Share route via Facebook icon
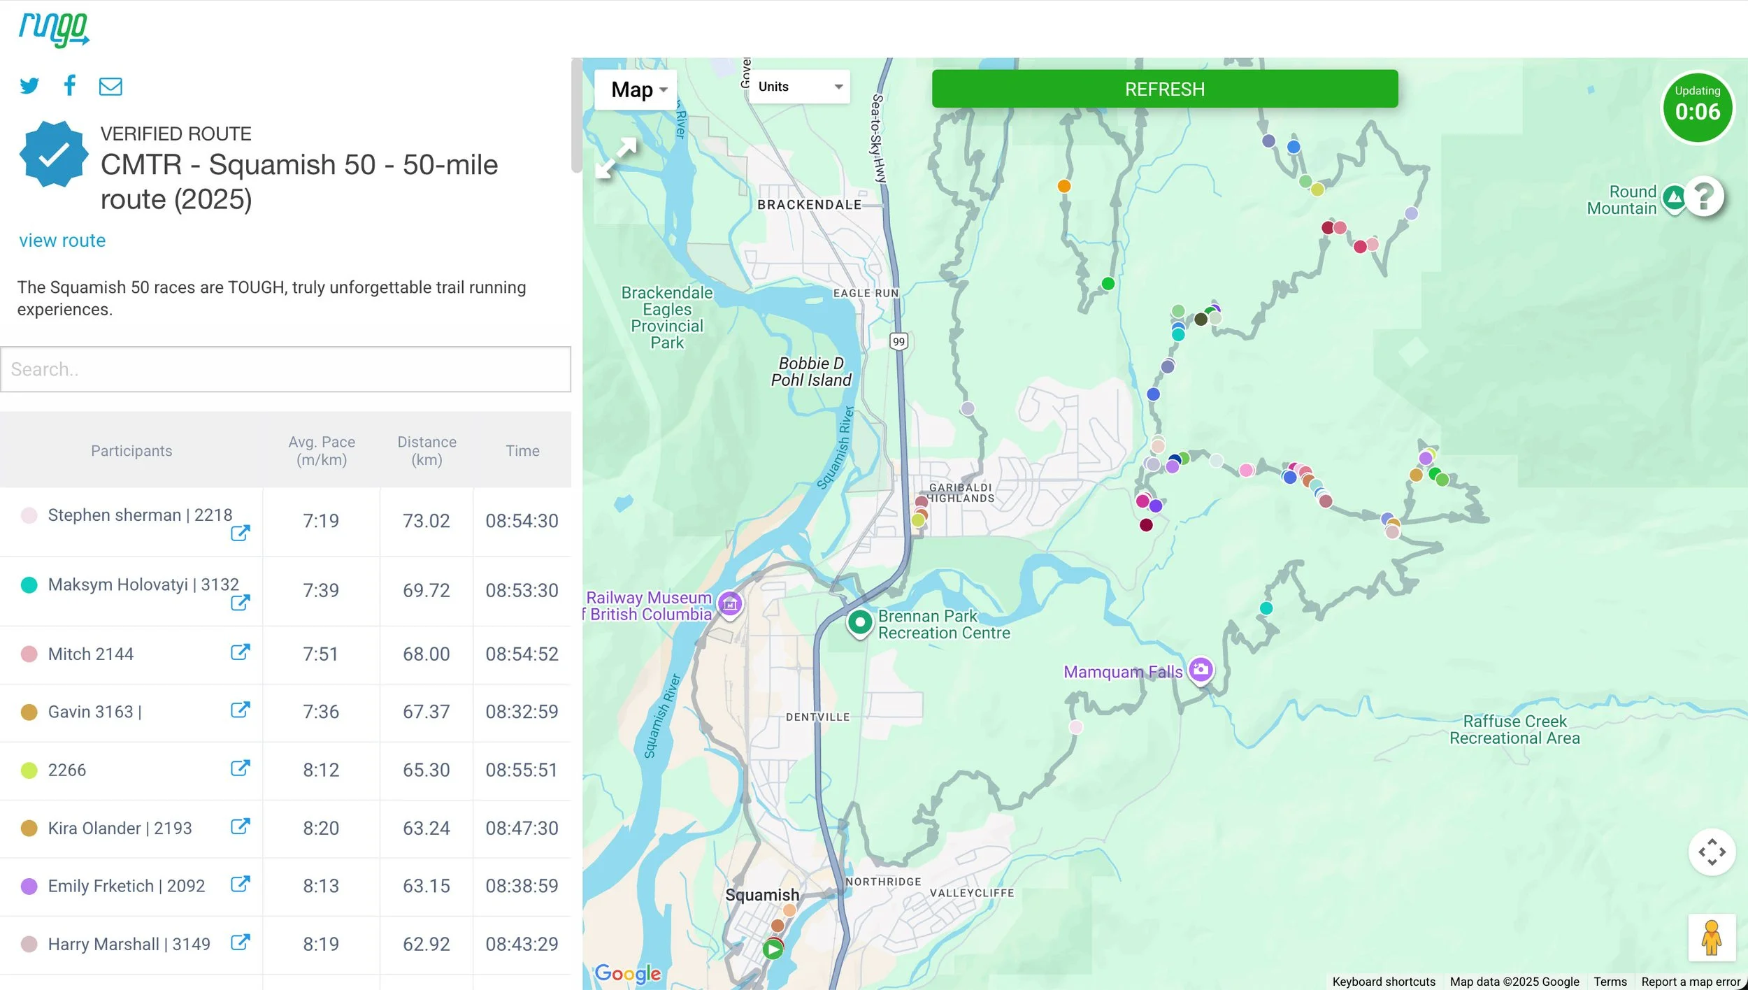 pyautogui.click(x=69, y=85)
